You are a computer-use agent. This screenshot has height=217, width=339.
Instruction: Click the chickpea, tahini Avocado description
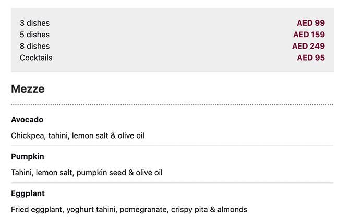77,135
